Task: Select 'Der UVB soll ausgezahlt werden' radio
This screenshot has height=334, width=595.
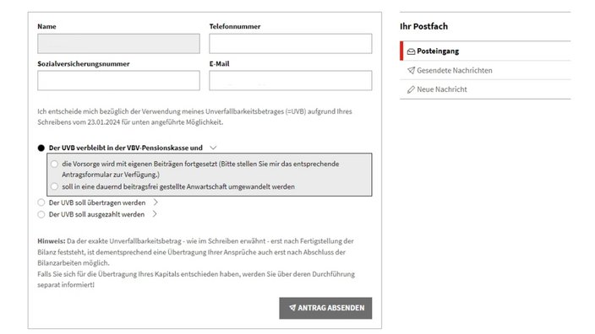Action: pyautogui.click(x=41, y=214)
